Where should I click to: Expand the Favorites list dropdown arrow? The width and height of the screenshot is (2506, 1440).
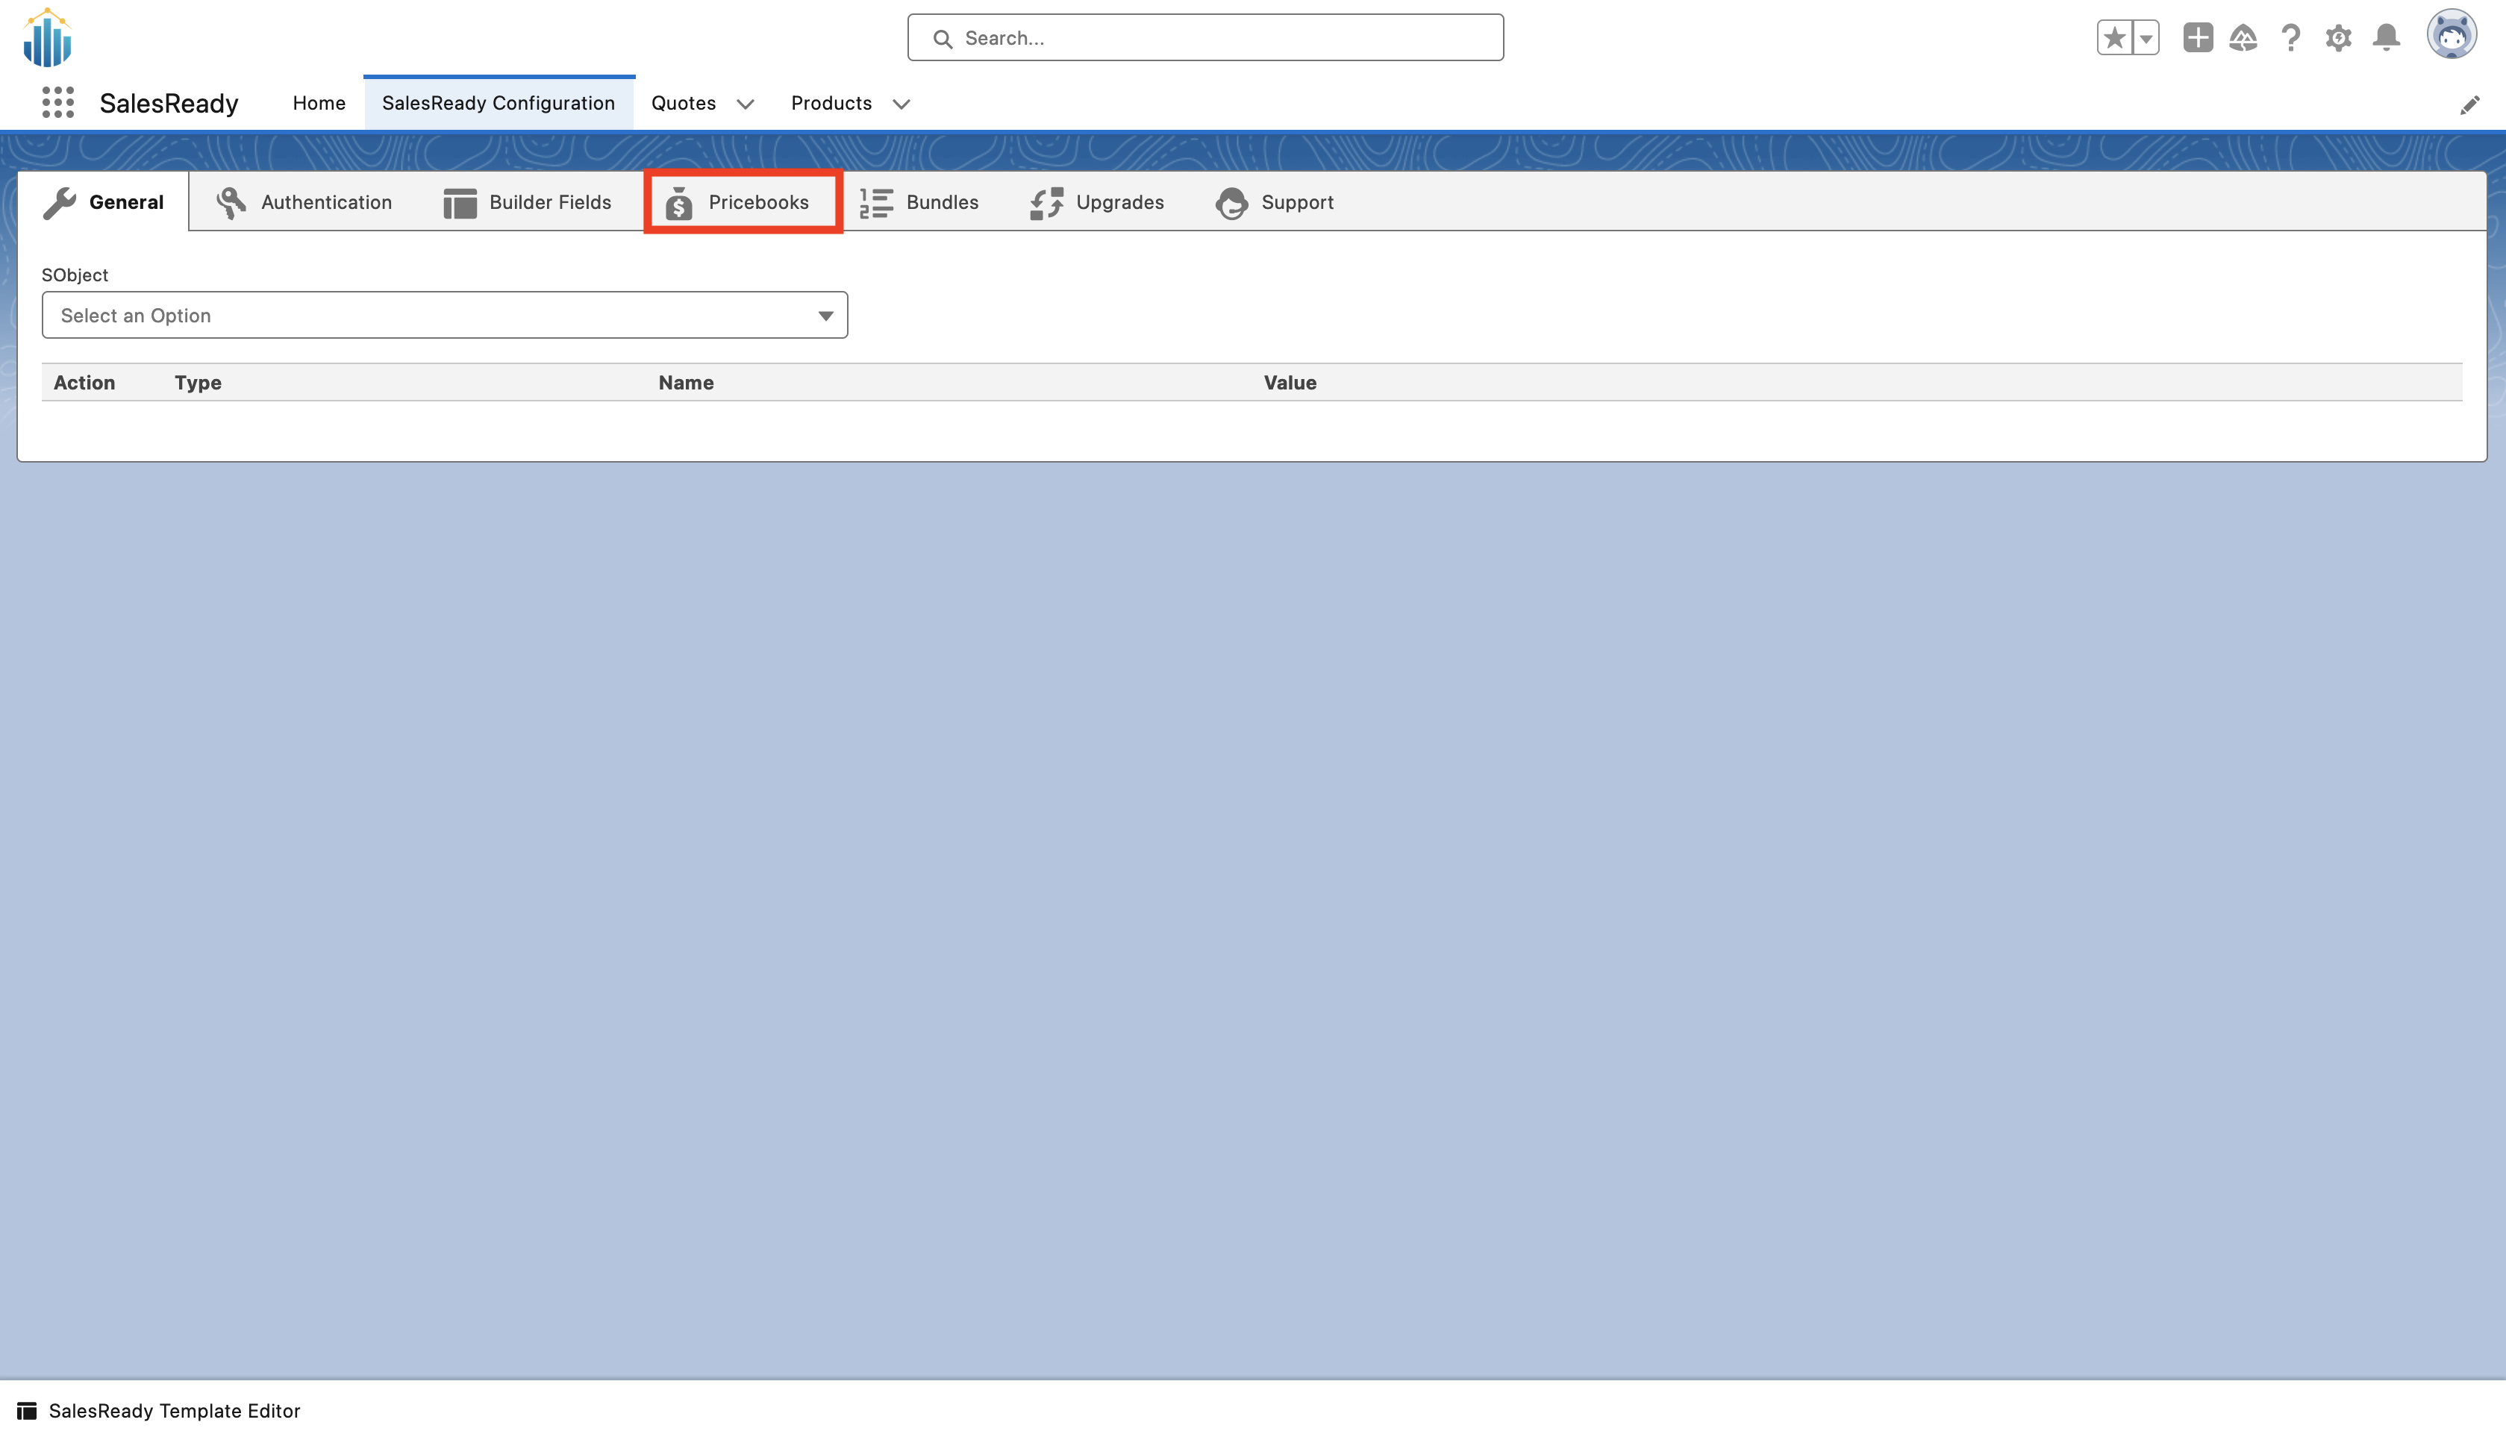click(x=2145, y=37)
